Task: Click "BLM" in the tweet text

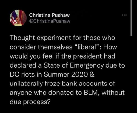Action: tap(91, 93)
